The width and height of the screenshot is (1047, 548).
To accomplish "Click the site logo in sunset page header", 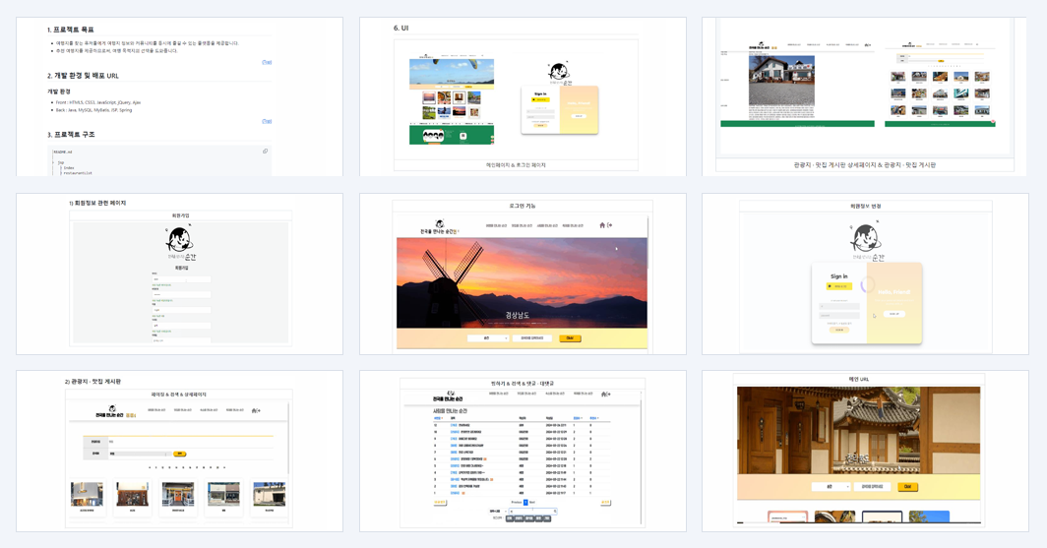I will click(x=439, y=227).
